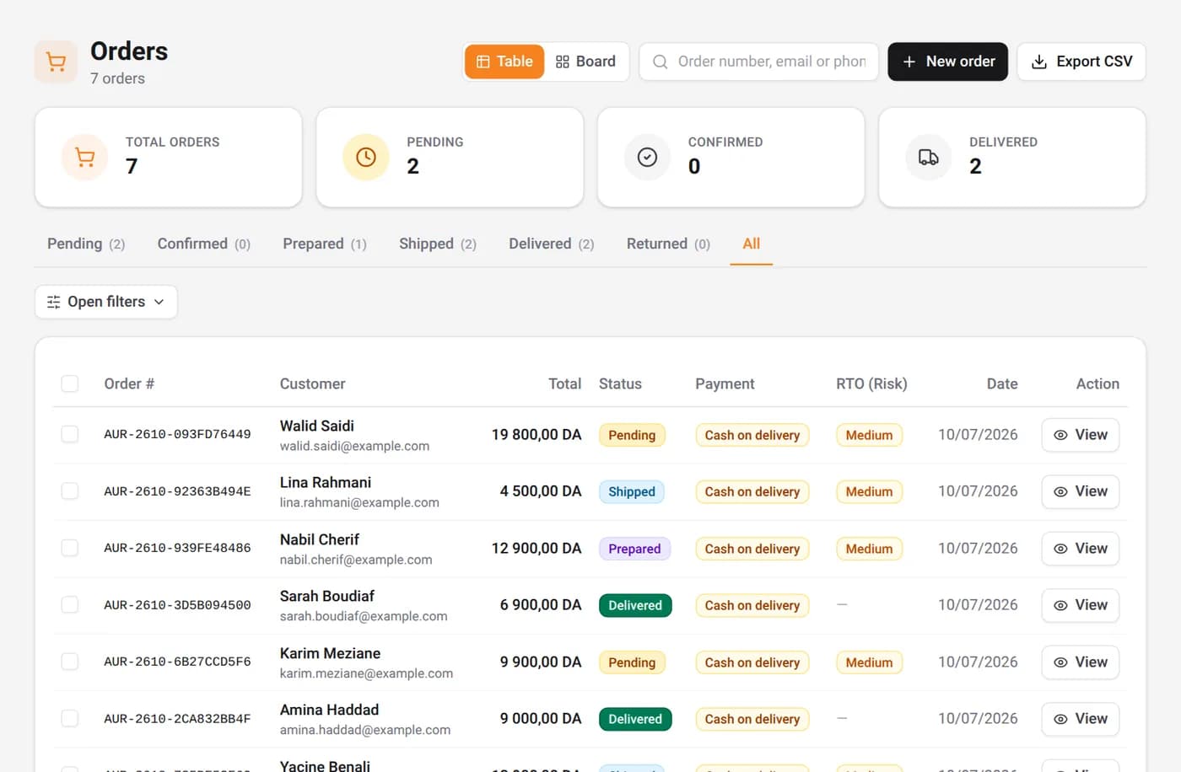Click in the order search field
This screenshot has height=772, width=1181.
(x=759, y=62)
